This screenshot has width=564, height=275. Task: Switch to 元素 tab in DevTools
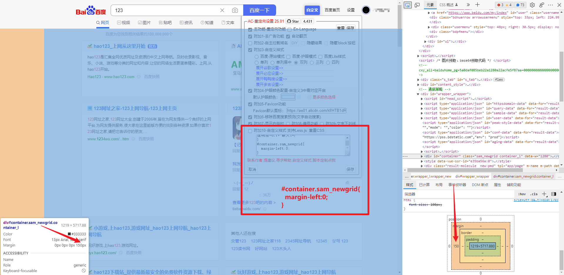430,5
